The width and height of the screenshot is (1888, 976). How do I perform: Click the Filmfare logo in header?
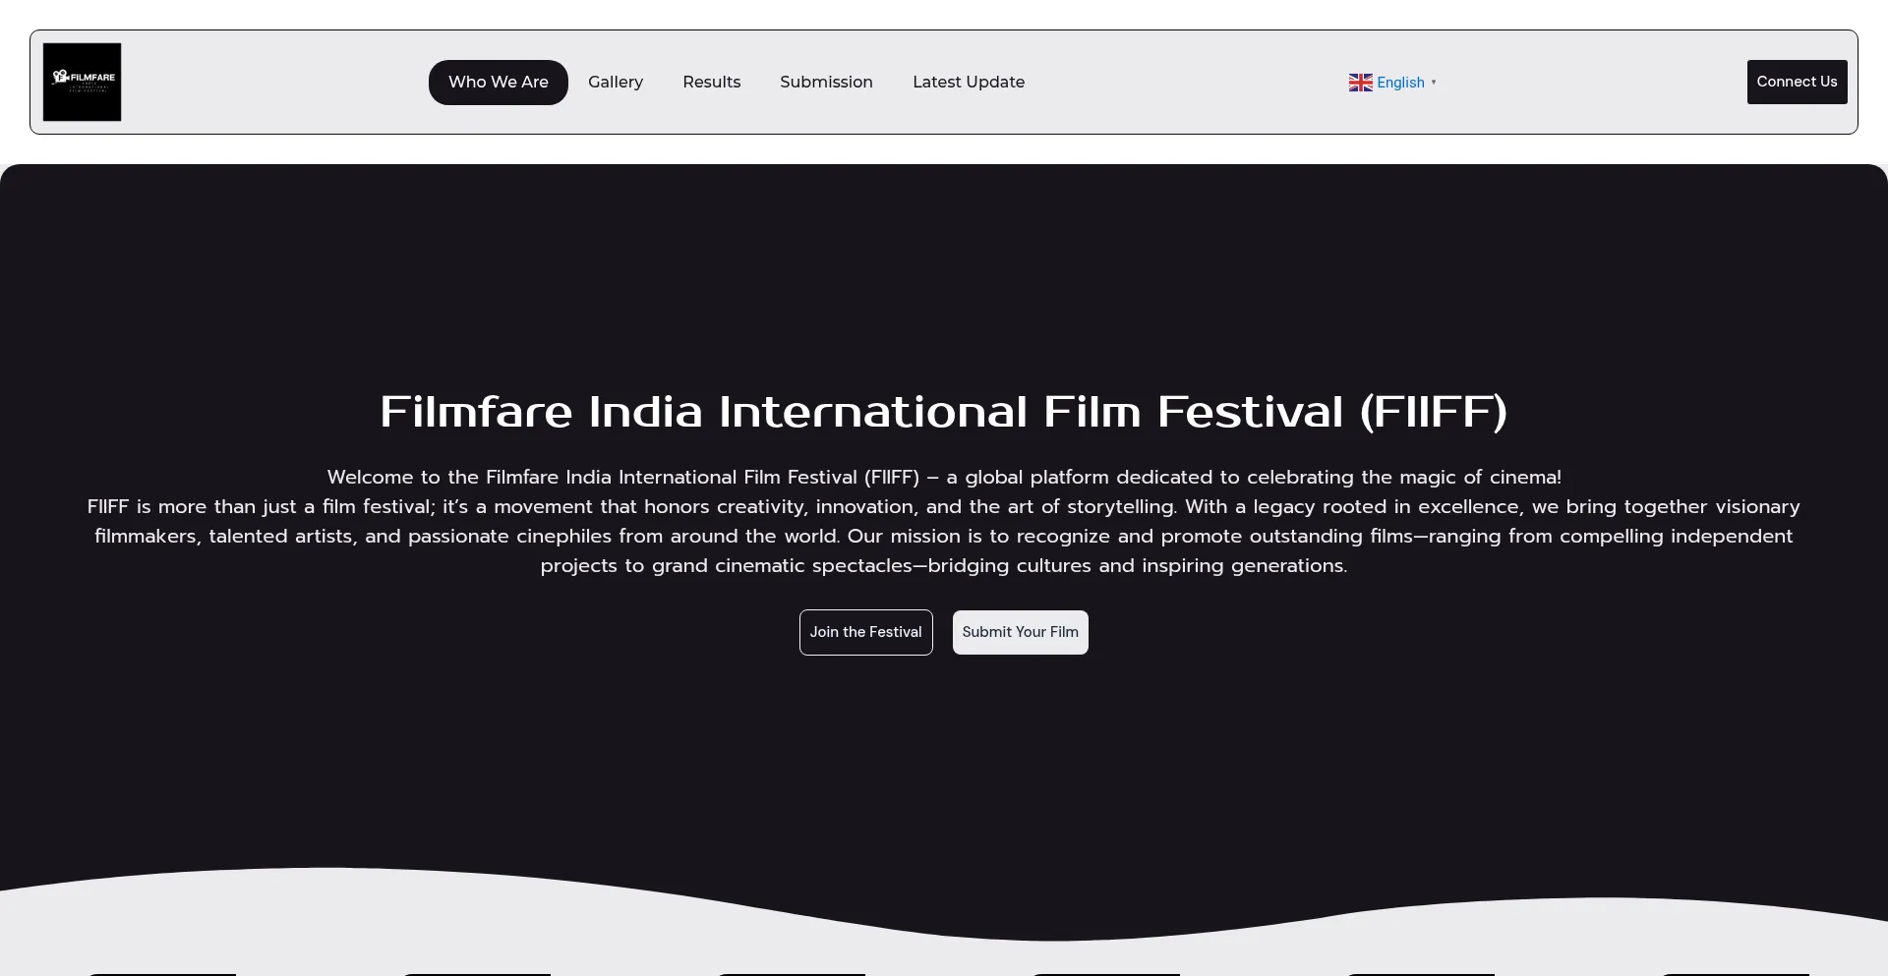click(x=82, y=82)
